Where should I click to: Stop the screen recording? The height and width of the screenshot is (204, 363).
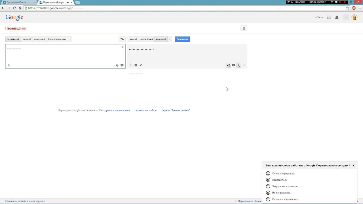(x=344, y=2)
